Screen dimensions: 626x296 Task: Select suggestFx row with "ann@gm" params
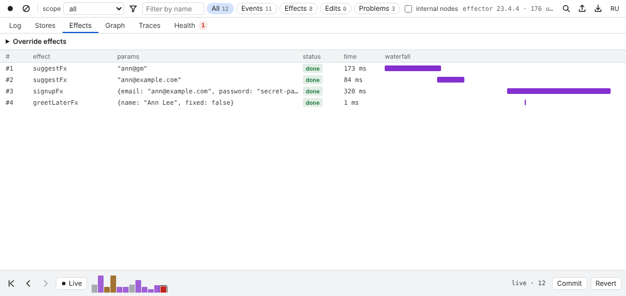click(313, 68)
